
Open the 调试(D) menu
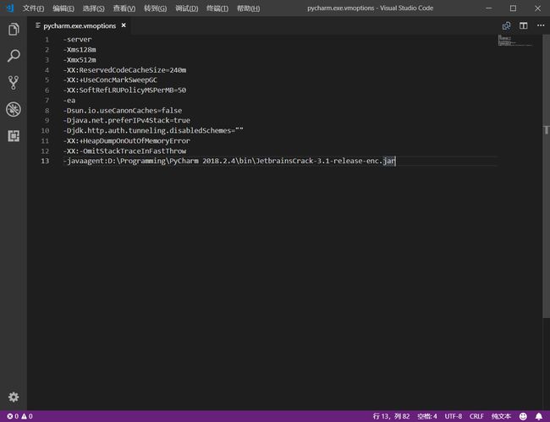(187, 8)
